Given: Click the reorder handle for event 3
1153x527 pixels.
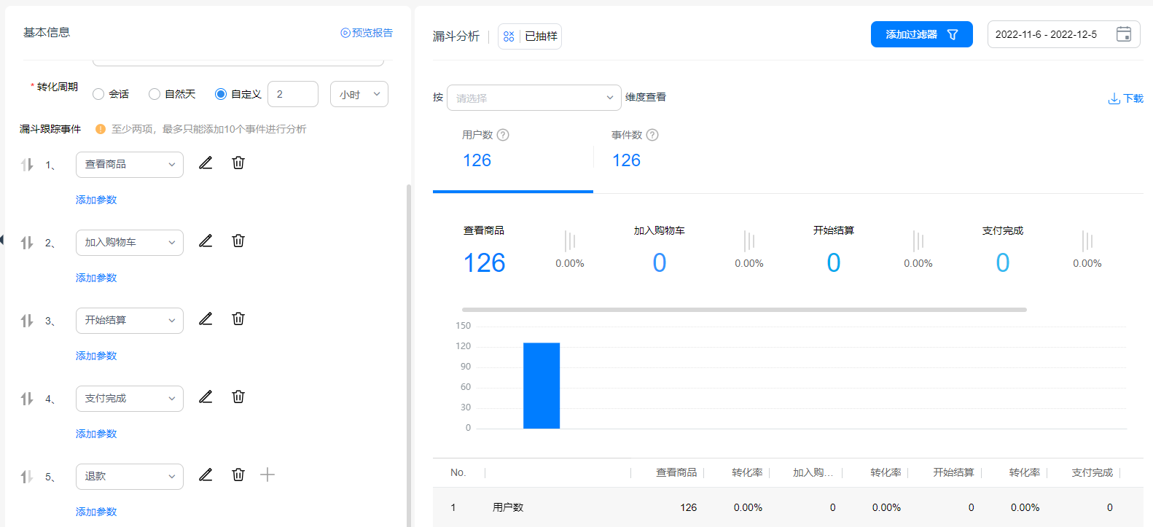Looking at the screenshot, I should coord(27,321).
